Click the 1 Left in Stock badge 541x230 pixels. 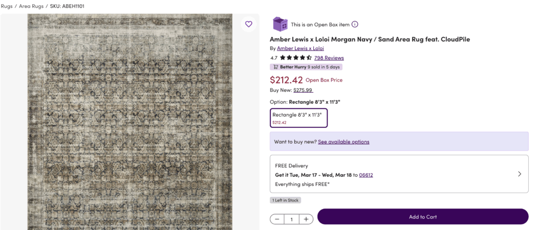[x=285, y=200]
